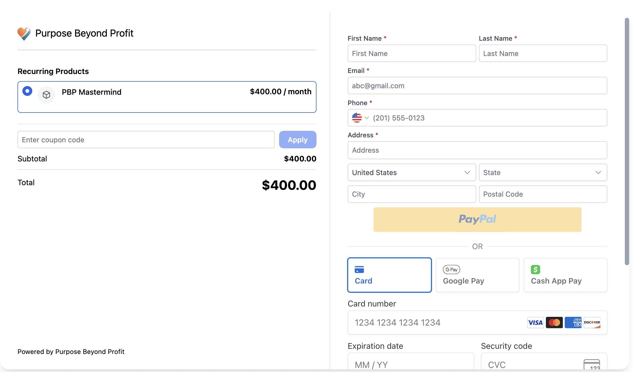
Task: Open the United States country dropdown
Action: click(x=412, y=172)
